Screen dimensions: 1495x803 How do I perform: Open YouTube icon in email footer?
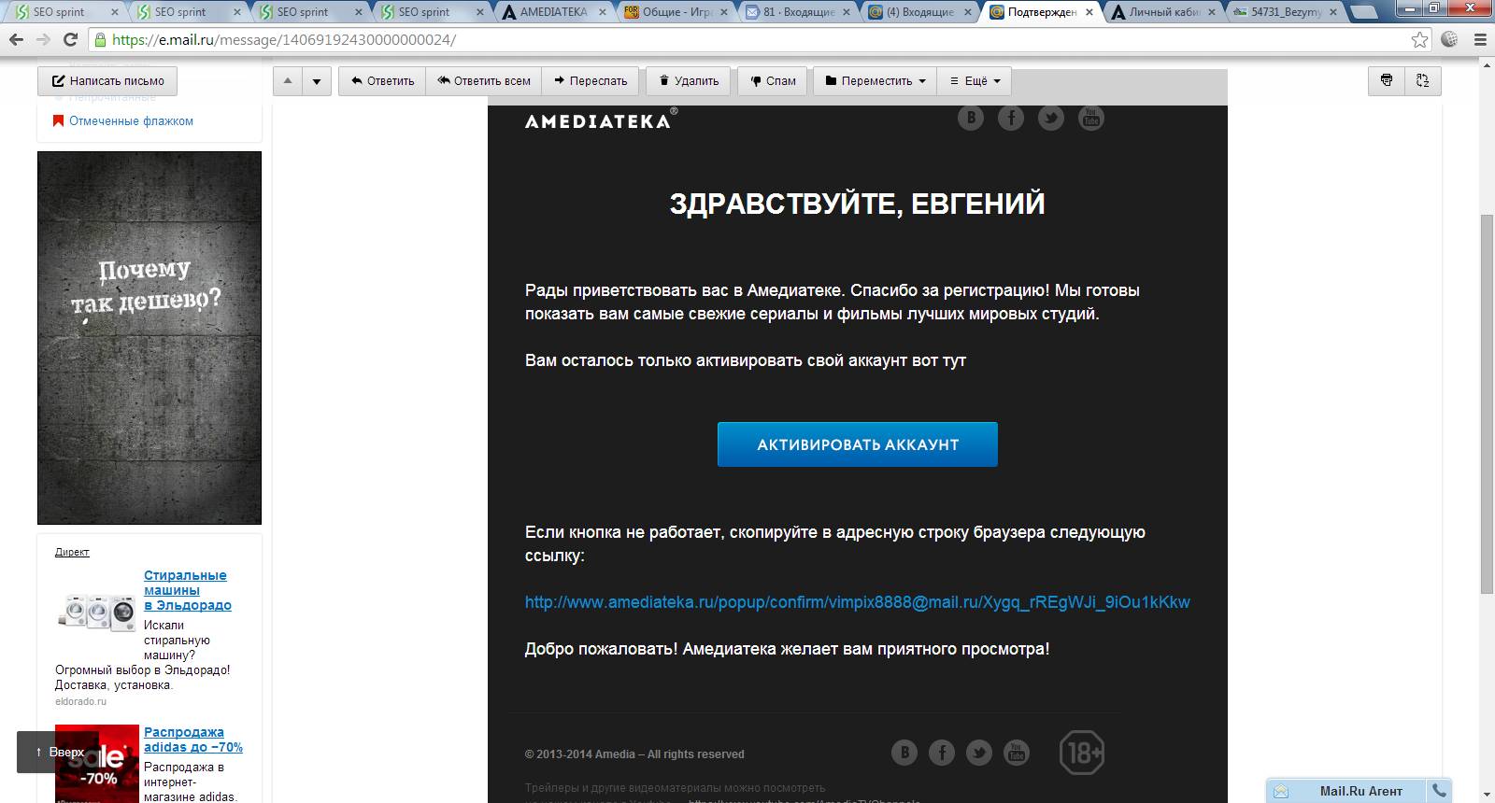point(1017,753)
